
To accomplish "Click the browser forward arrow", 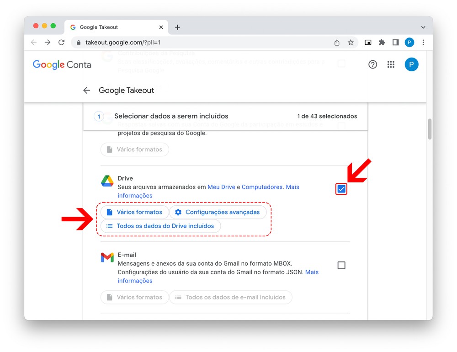I will (x=48, y=43).
